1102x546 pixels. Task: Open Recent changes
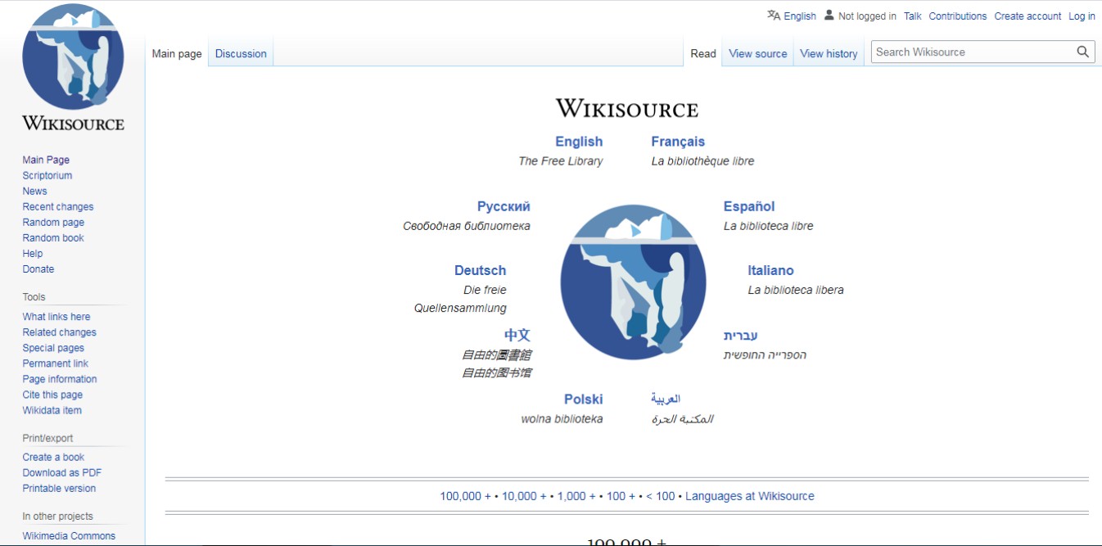pos(58,207)
